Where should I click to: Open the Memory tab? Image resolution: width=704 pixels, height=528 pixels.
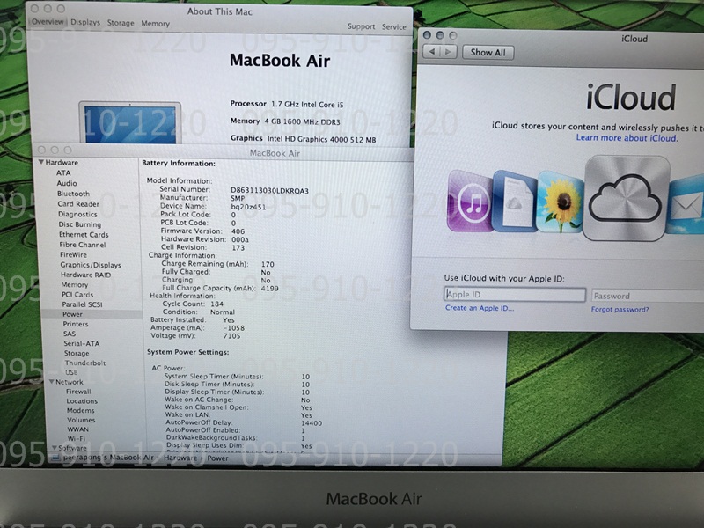tap(156, 24)
